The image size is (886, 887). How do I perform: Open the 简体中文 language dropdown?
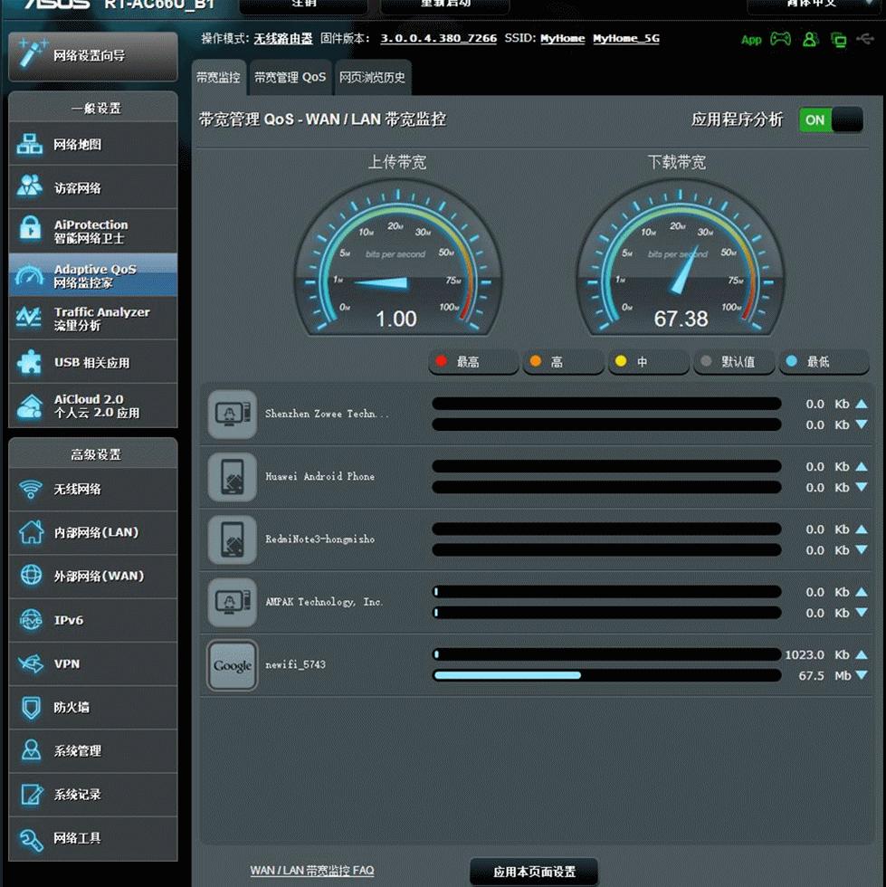click(x=811, y=5)
